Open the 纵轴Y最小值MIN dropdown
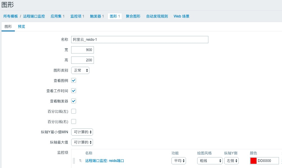The width and height of the screenshot is (282, 168). [x=82, y=132]
